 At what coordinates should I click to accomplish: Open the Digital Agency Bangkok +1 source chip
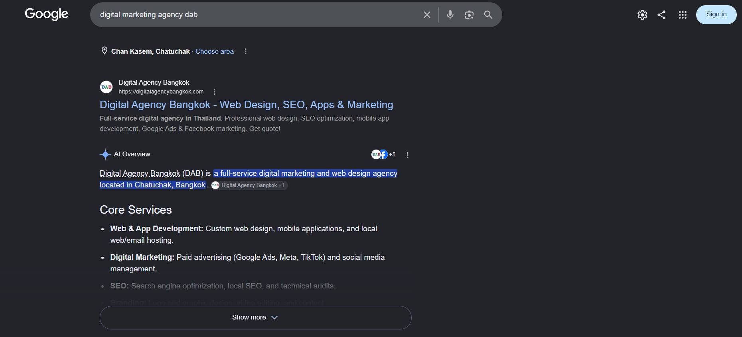point(249,185)
